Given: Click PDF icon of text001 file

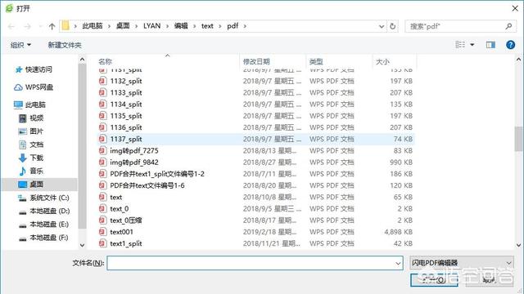Looking at the screenshot, I should point(102,232).
